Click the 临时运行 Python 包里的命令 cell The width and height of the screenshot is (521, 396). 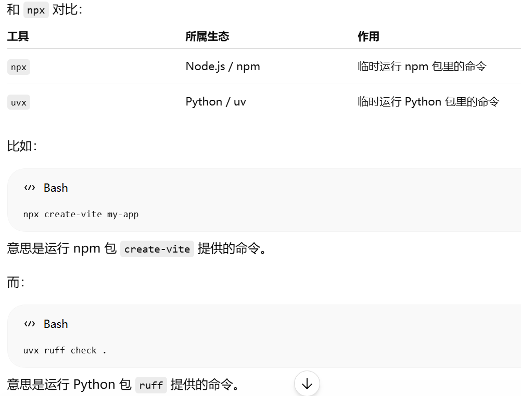(428, 101)
